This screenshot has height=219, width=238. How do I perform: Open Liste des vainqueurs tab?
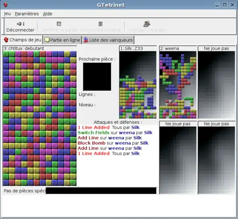[x=108, y=40]
